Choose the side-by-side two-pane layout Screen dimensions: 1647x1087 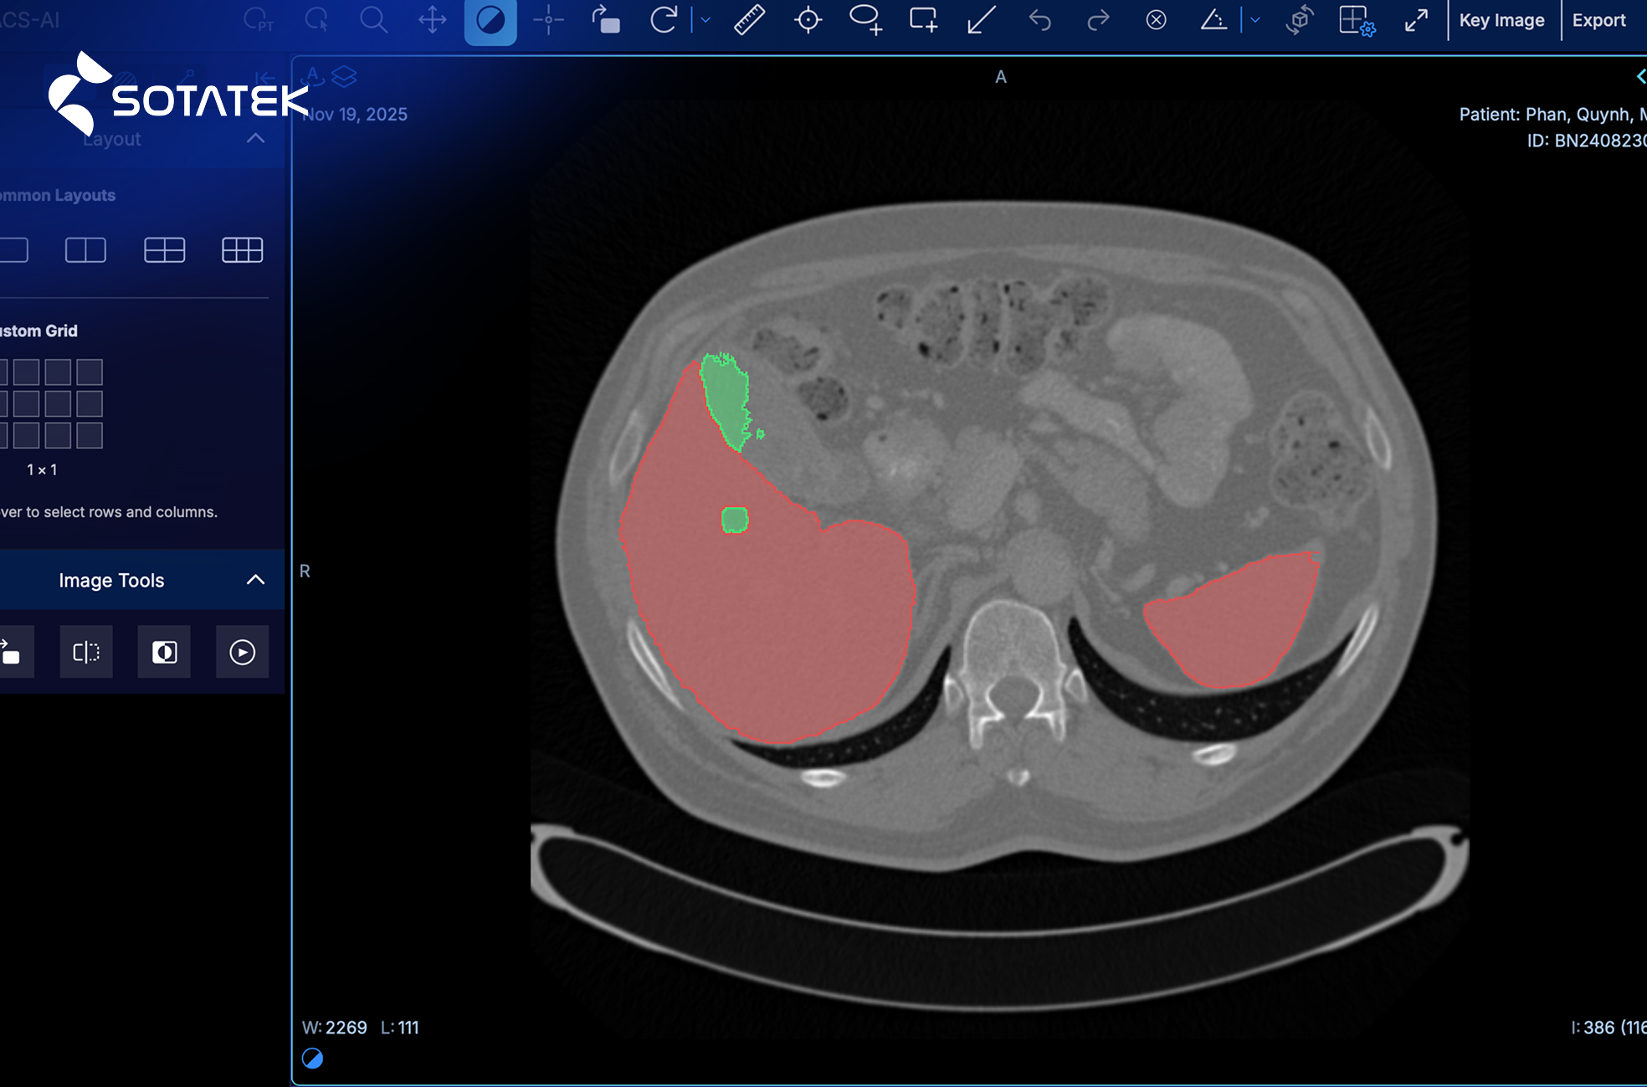[85, 250]
